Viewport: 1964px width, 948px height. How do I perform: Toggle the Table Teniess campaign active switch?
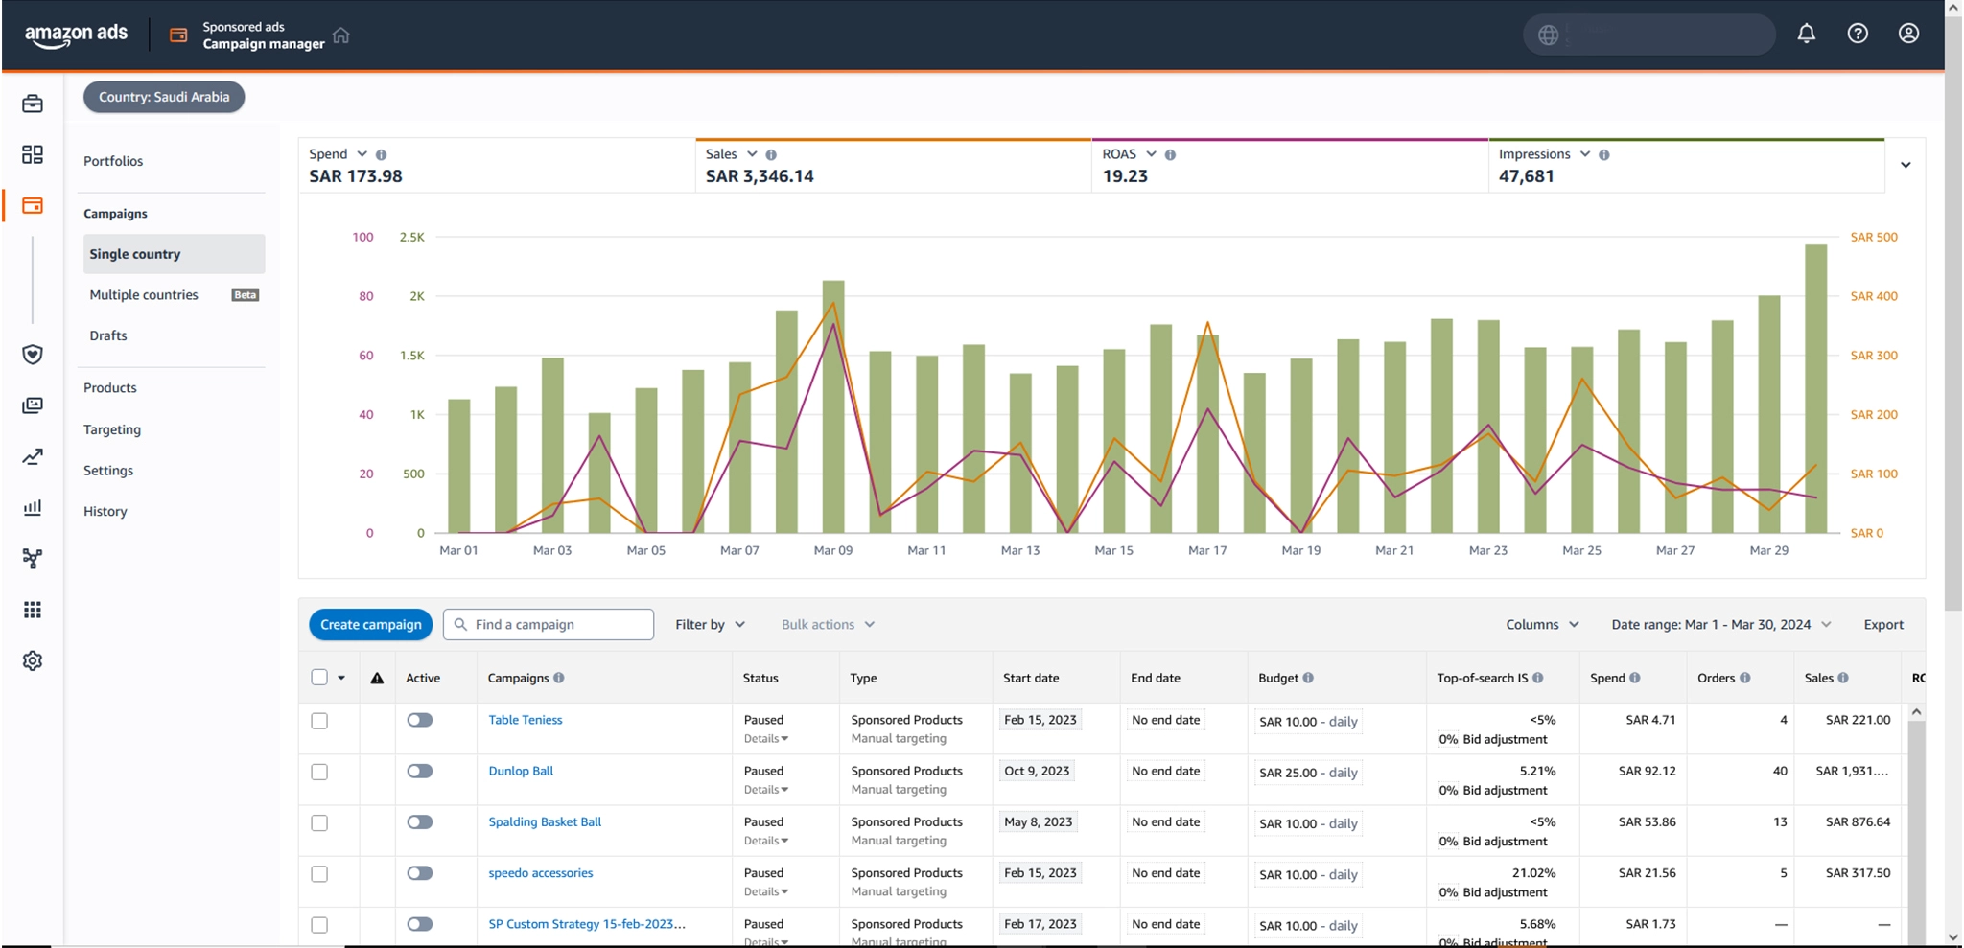pyautogui.click(x=419, y=720)
